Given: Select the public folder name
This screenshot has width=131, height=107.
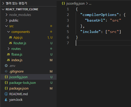Looking at the screenshot, I should point(14,21).
